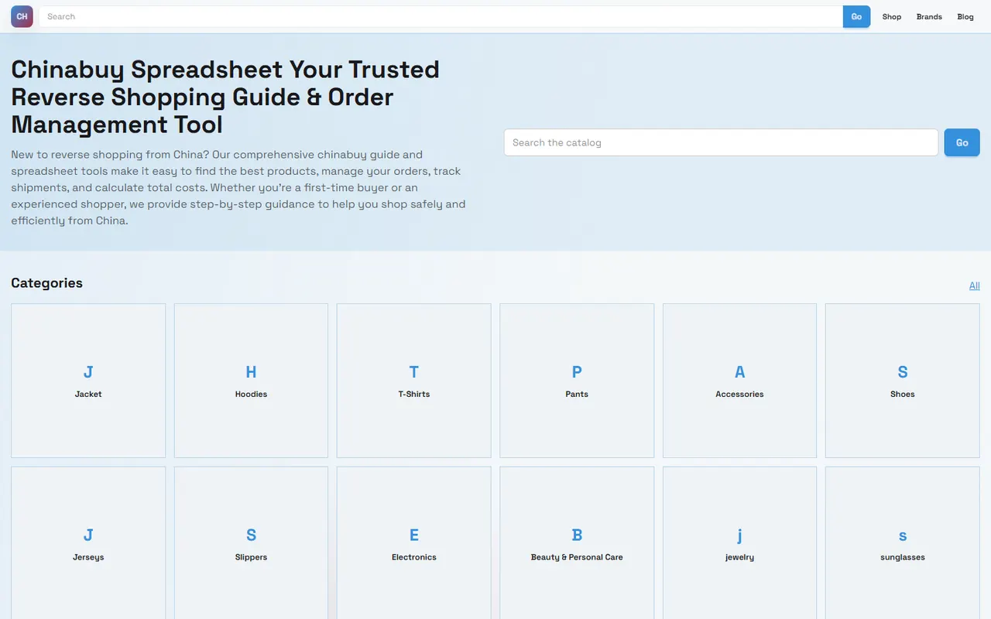Choose the Accessories category tile
Screen dimensions: 991x619
pos(739,381)
